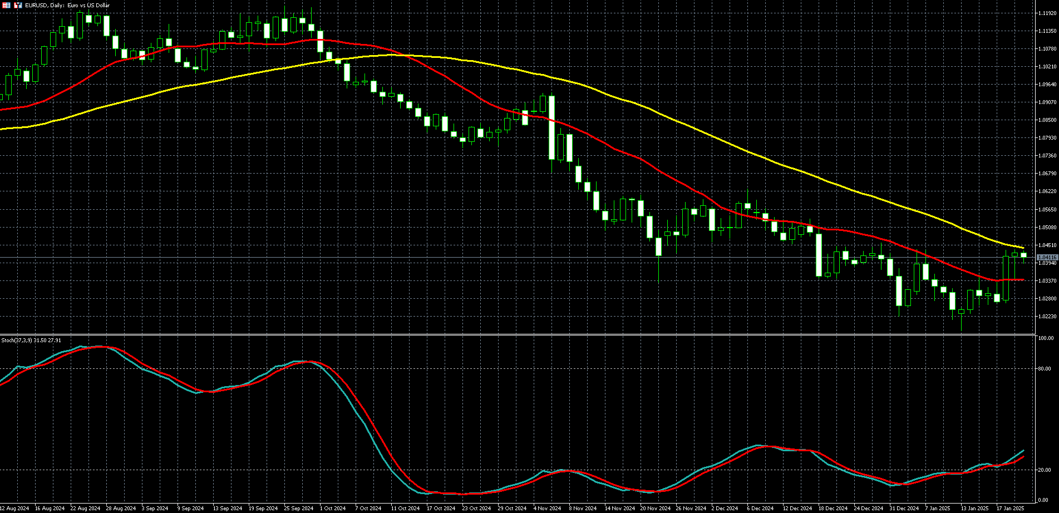Click the 1.11920 price scale label
This screenshot has width=1059, height=513.
tap(1047, 13)
